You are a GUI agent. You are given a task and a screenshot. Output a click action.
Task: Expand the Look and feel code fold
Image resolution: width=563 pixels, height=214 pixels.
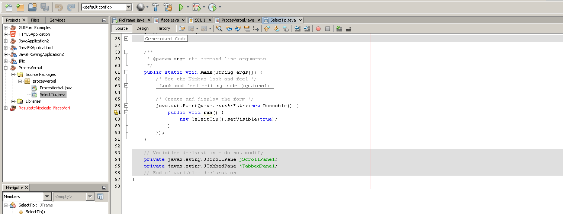point(126,86)
